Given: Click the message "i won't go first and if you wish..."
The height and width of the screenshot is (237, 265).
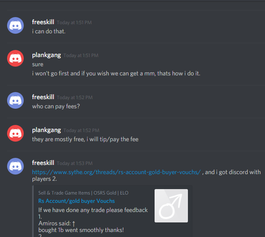Looking at the screenshot, I should point(116,73).
